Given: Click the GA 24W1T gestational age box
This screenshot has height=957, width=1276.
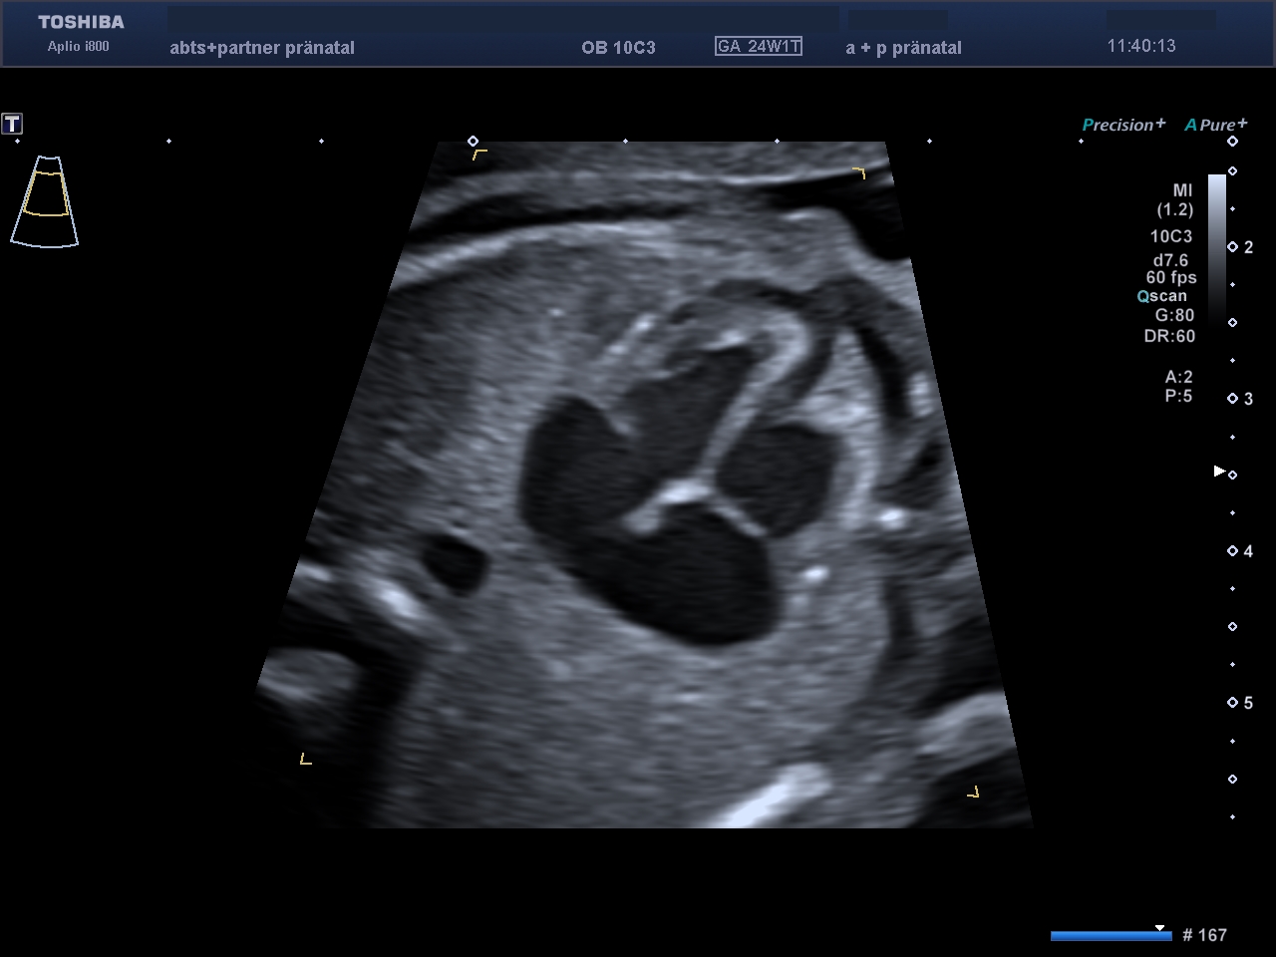Looking at the screenshot, I should tap(759, 46).
